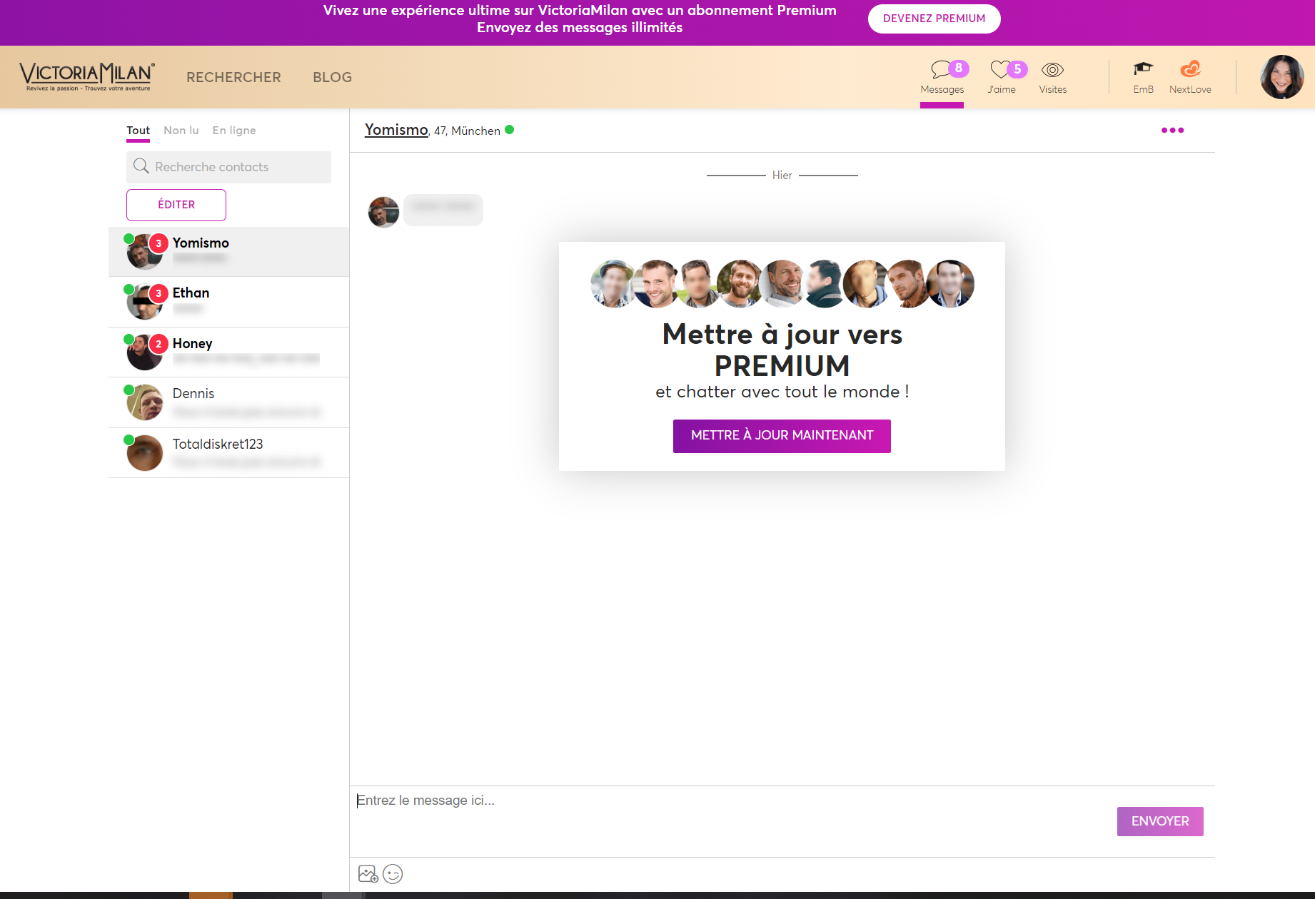This screenshot has width=1315, height=899.
Task: Click the attach image icon
Action: pos(368,873)
